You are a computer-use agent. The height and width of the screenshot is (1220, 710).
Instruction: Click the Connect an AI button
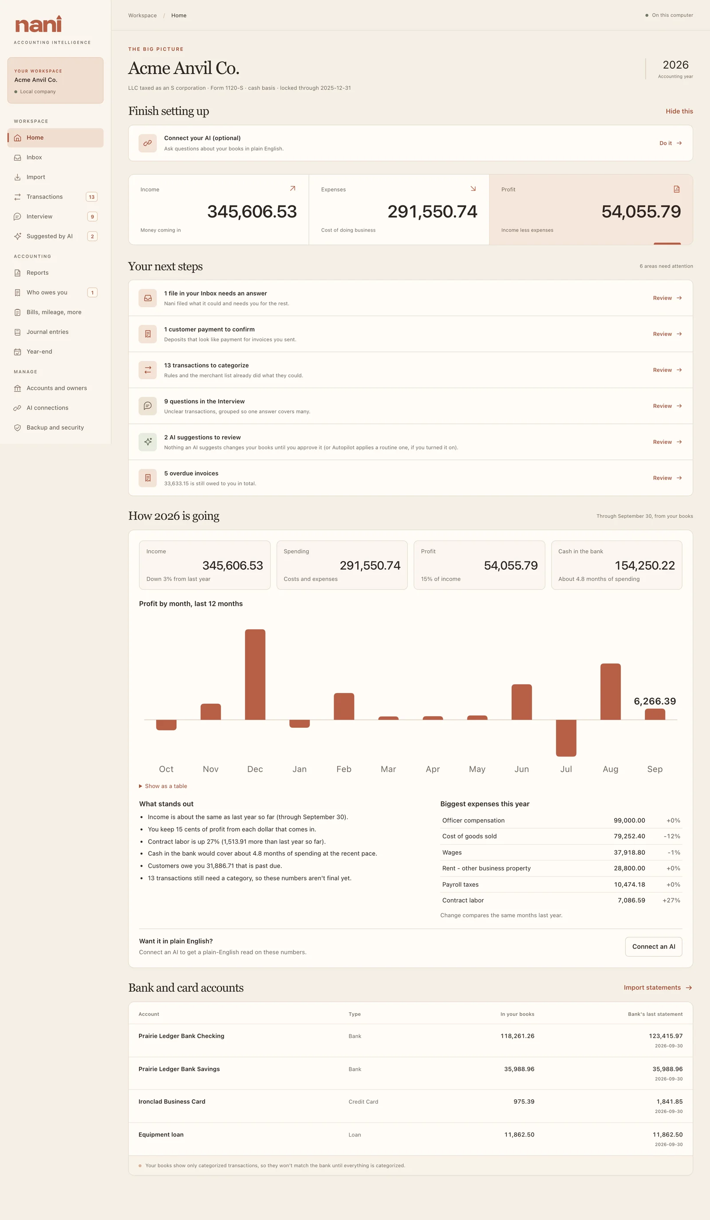click(653, 947)
